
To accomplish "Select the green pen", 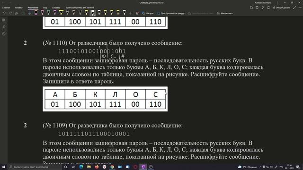I will coord(48,13).
